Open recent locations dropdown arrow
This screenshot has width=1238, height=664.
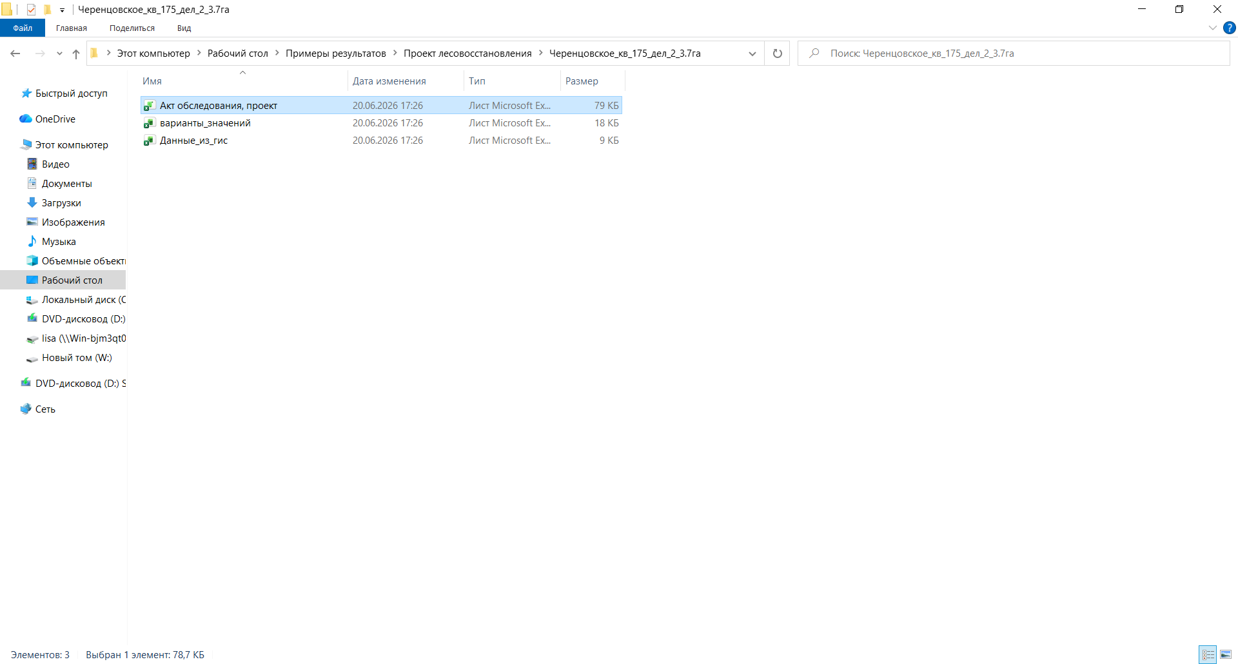pos(59,54)
